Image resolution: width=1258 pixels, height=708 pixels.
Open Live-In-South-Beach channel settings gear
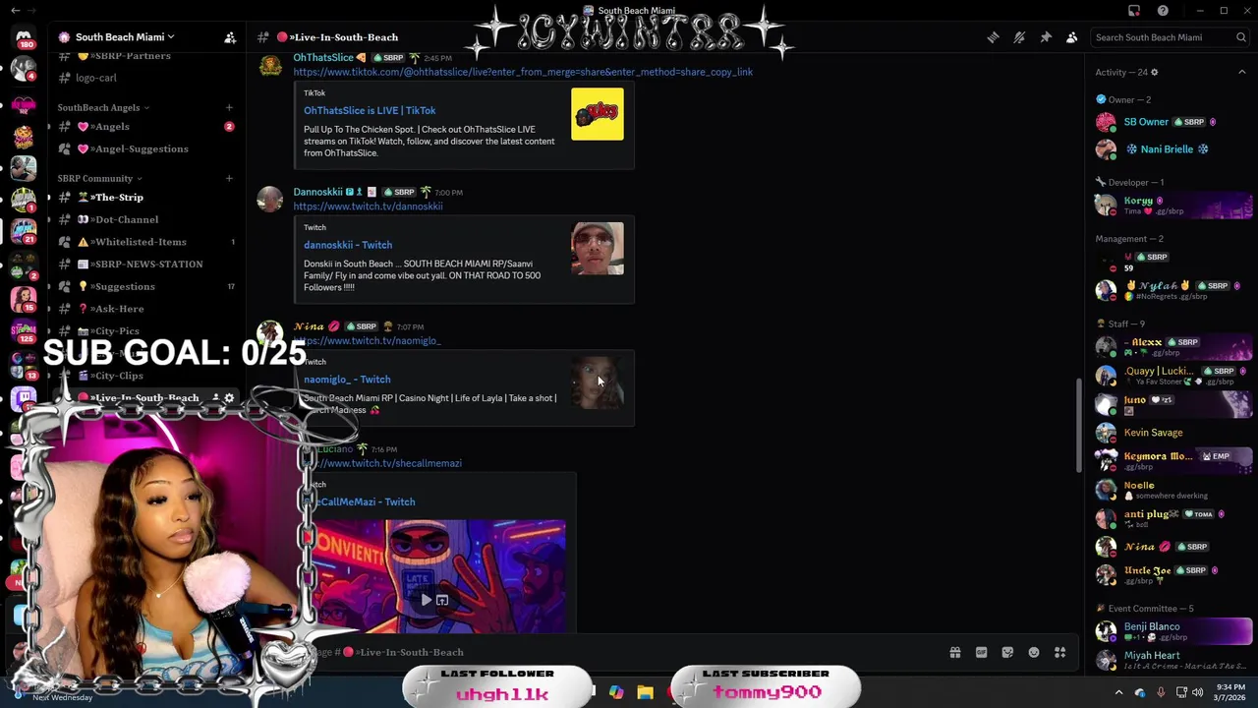tap(229, 398)
